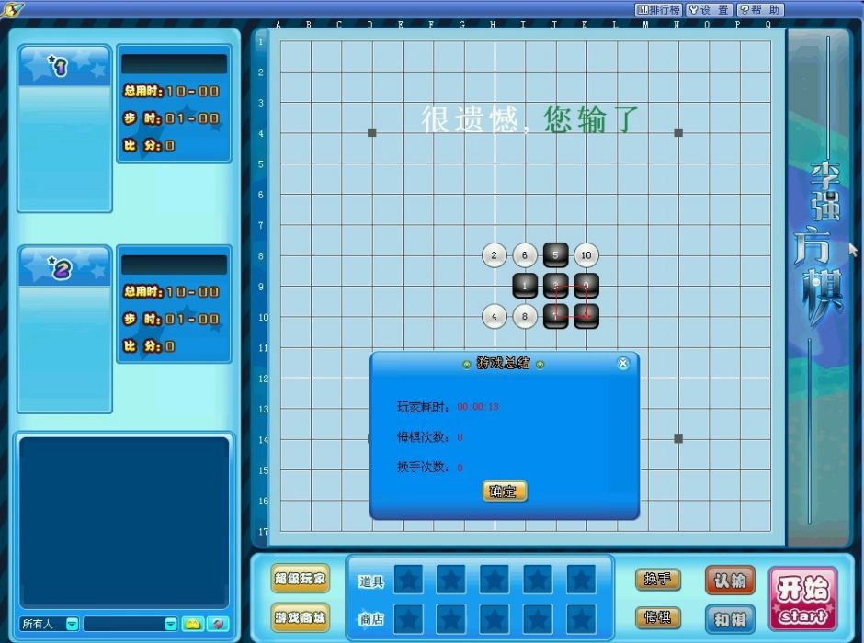This screenshot has height=643, width=864.
Task: Confirm the game summary with 确定
Action: tap(505, 491)
